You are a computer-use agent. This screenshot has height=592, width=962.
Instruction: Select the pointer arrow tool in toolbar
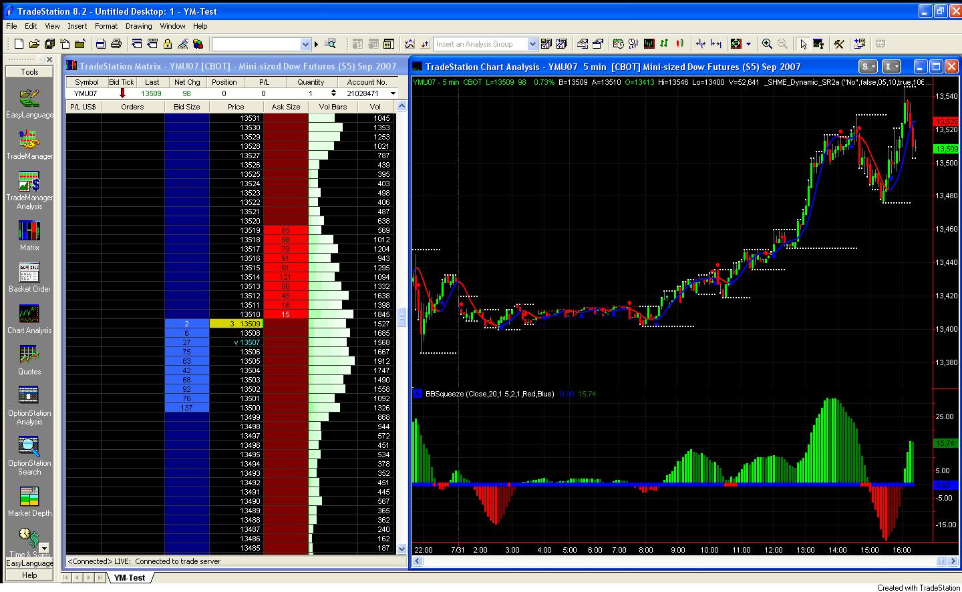(803, 44)
